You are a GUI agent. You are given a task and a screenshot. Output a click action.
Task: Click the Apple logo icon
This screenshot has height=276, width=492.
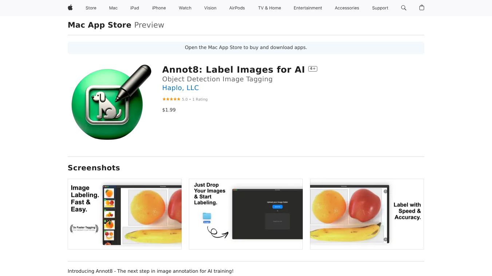[x=70, y=8]
